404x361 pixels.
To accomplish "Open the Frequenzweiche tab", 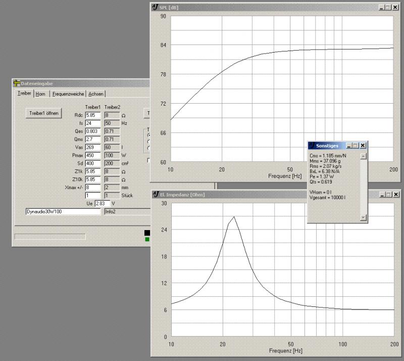I will pos(68,94).
